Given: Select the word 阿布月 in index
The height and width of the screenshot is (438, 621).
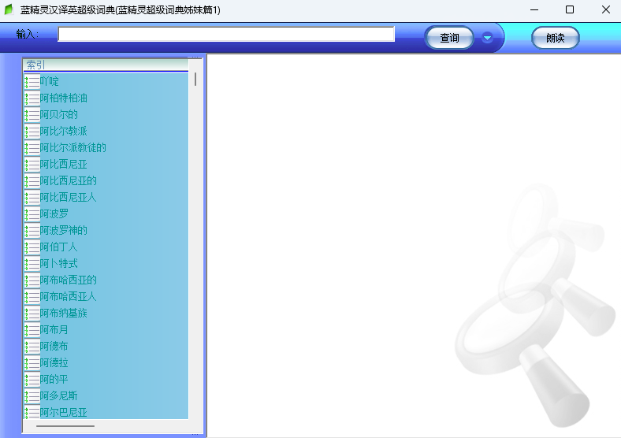Looking at the screenshot, I should [54, 330].
